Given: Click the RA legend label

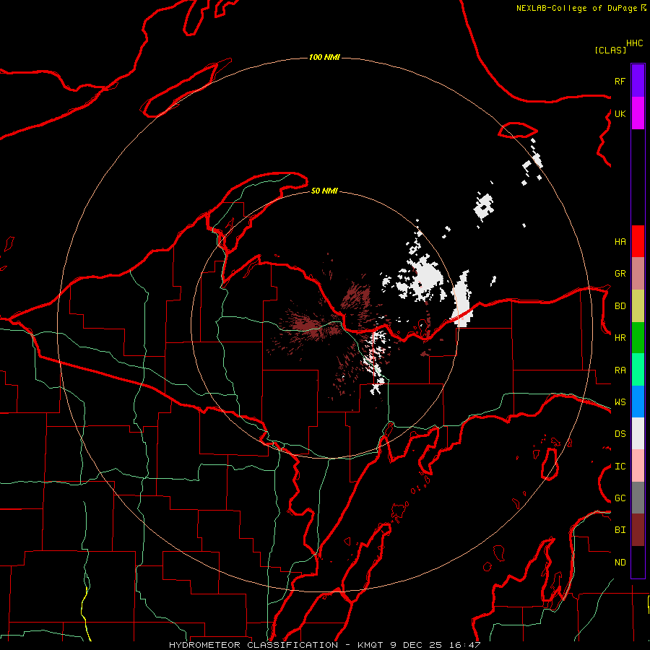Looking at the screenshot, I should (x=620, y=370).
